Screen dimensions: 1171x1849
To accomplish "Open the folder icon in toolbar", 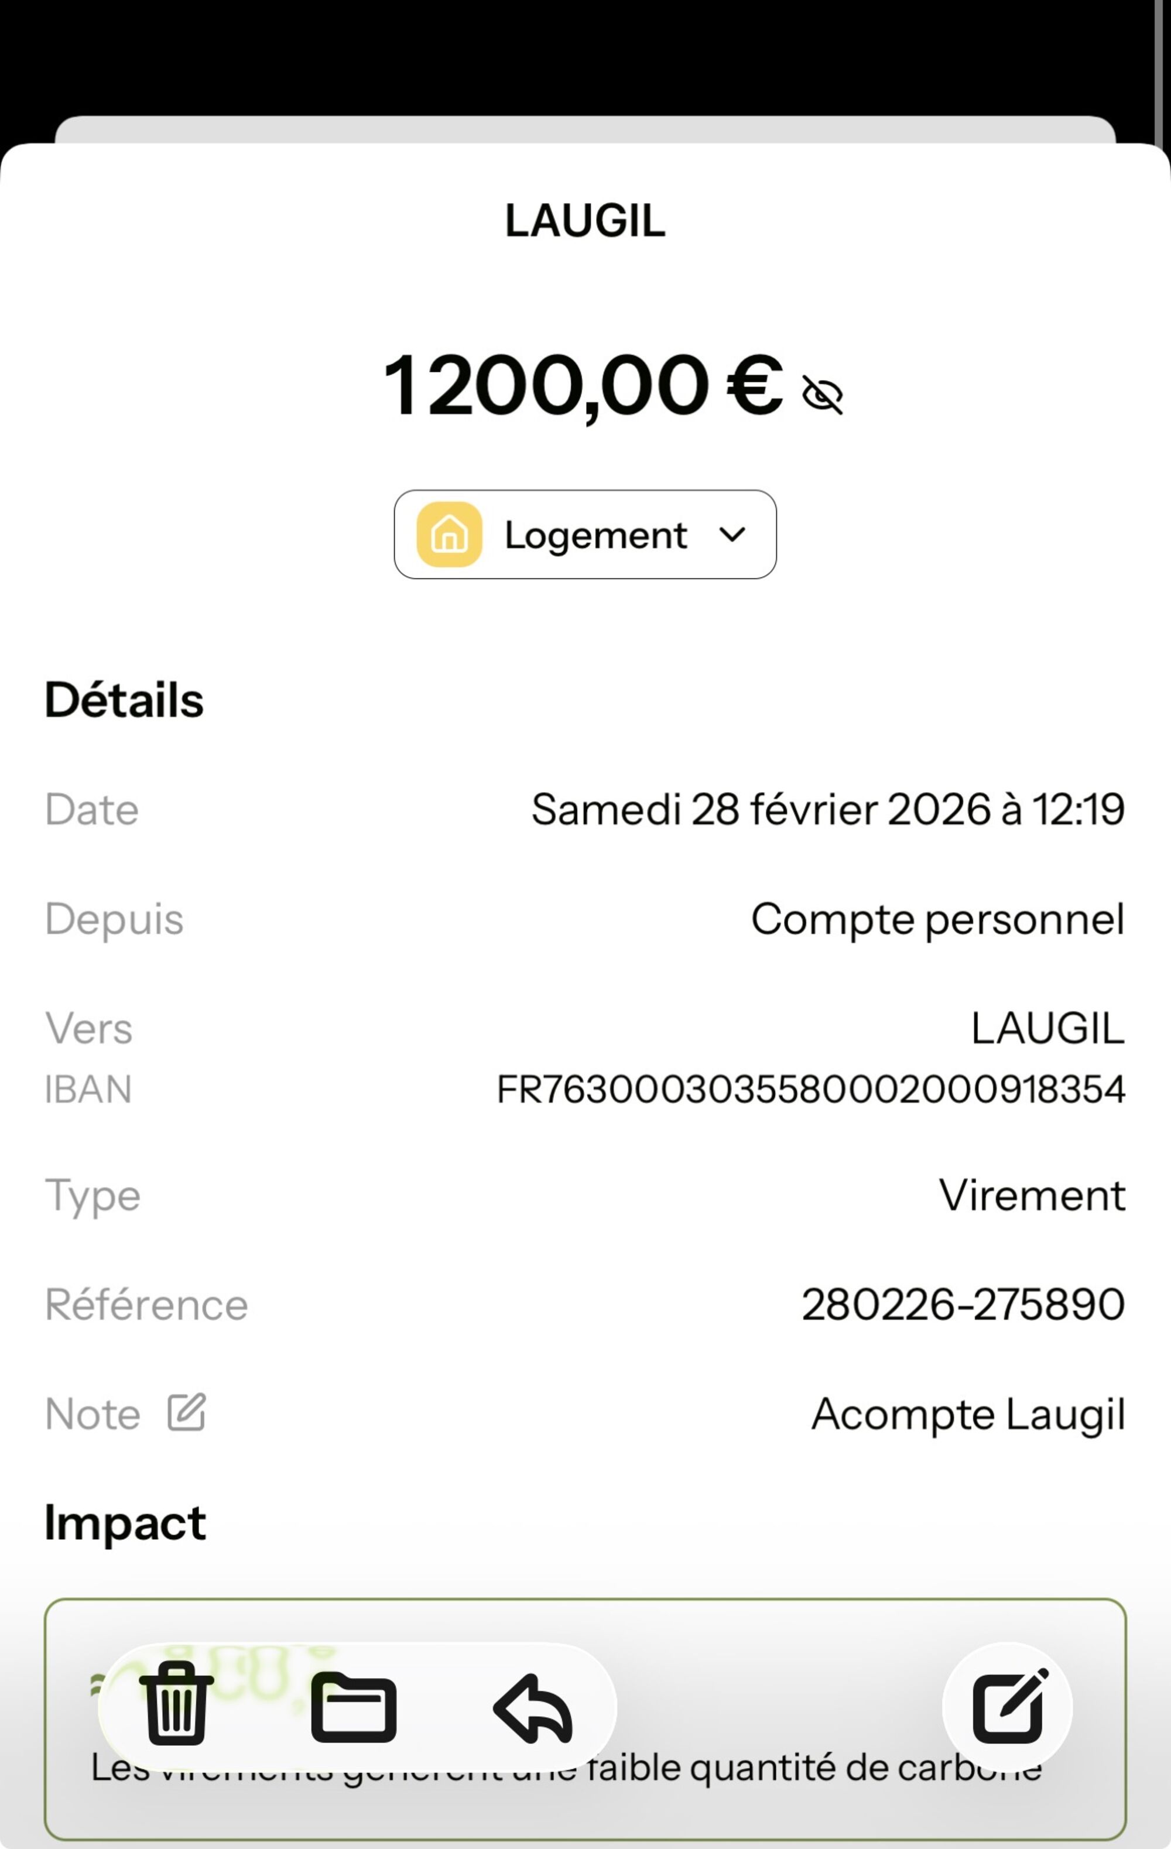I will point(353,1706).
